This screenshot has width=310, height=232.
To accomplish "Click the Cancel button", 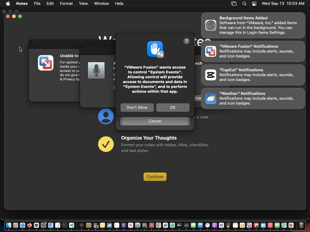I will [155, 121].
